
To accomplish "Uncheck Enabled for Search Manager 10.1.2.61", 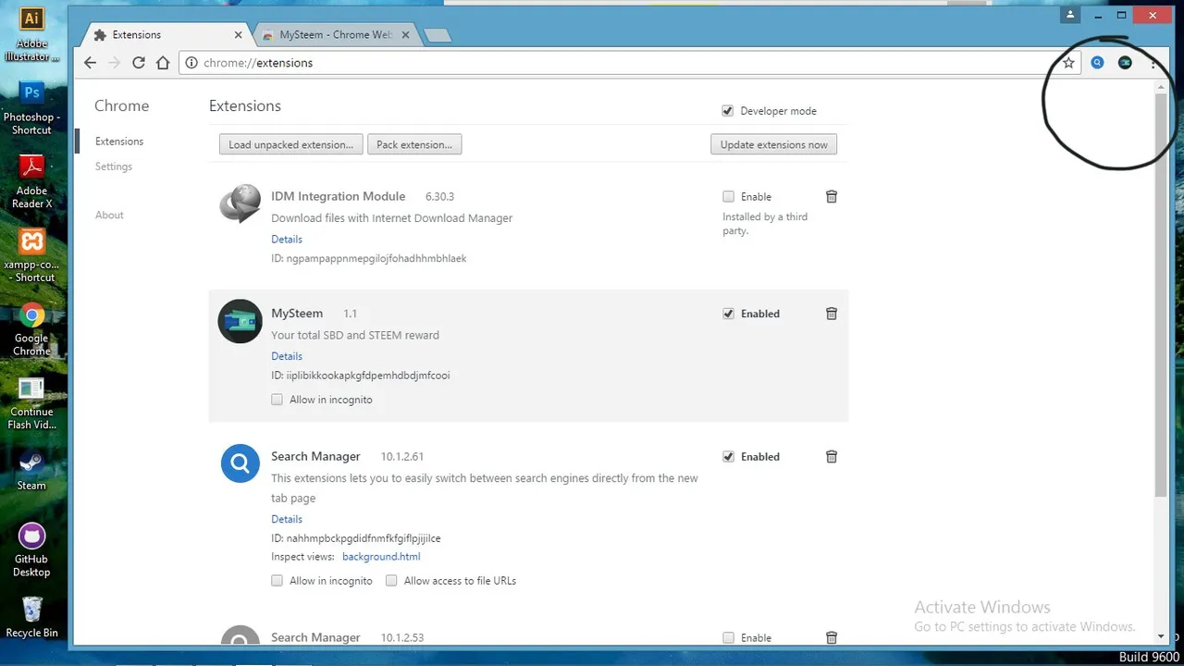I will coord(728,456).
